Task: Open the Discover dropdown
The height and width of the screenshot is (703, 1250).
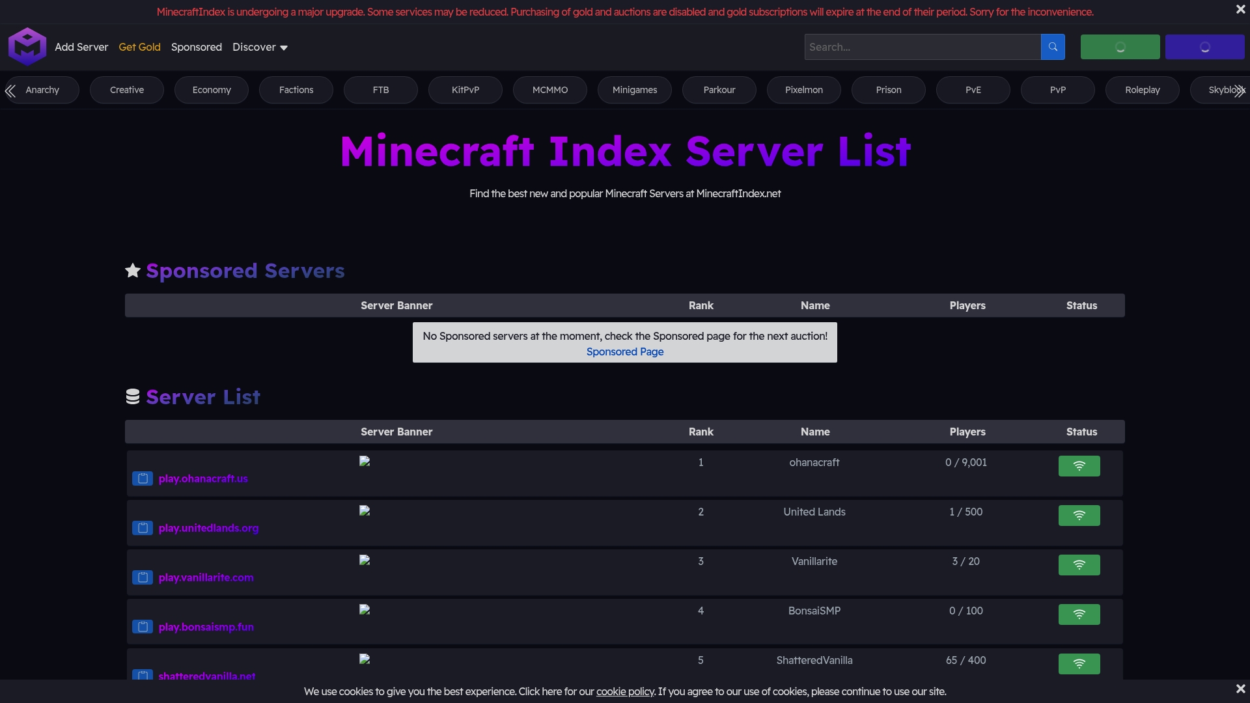Action: 259,47
